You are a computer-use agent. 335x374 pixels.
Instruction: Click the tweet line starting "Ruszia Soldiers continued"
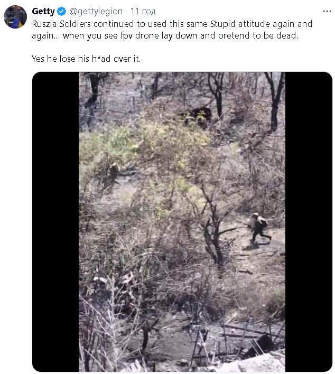172,24
